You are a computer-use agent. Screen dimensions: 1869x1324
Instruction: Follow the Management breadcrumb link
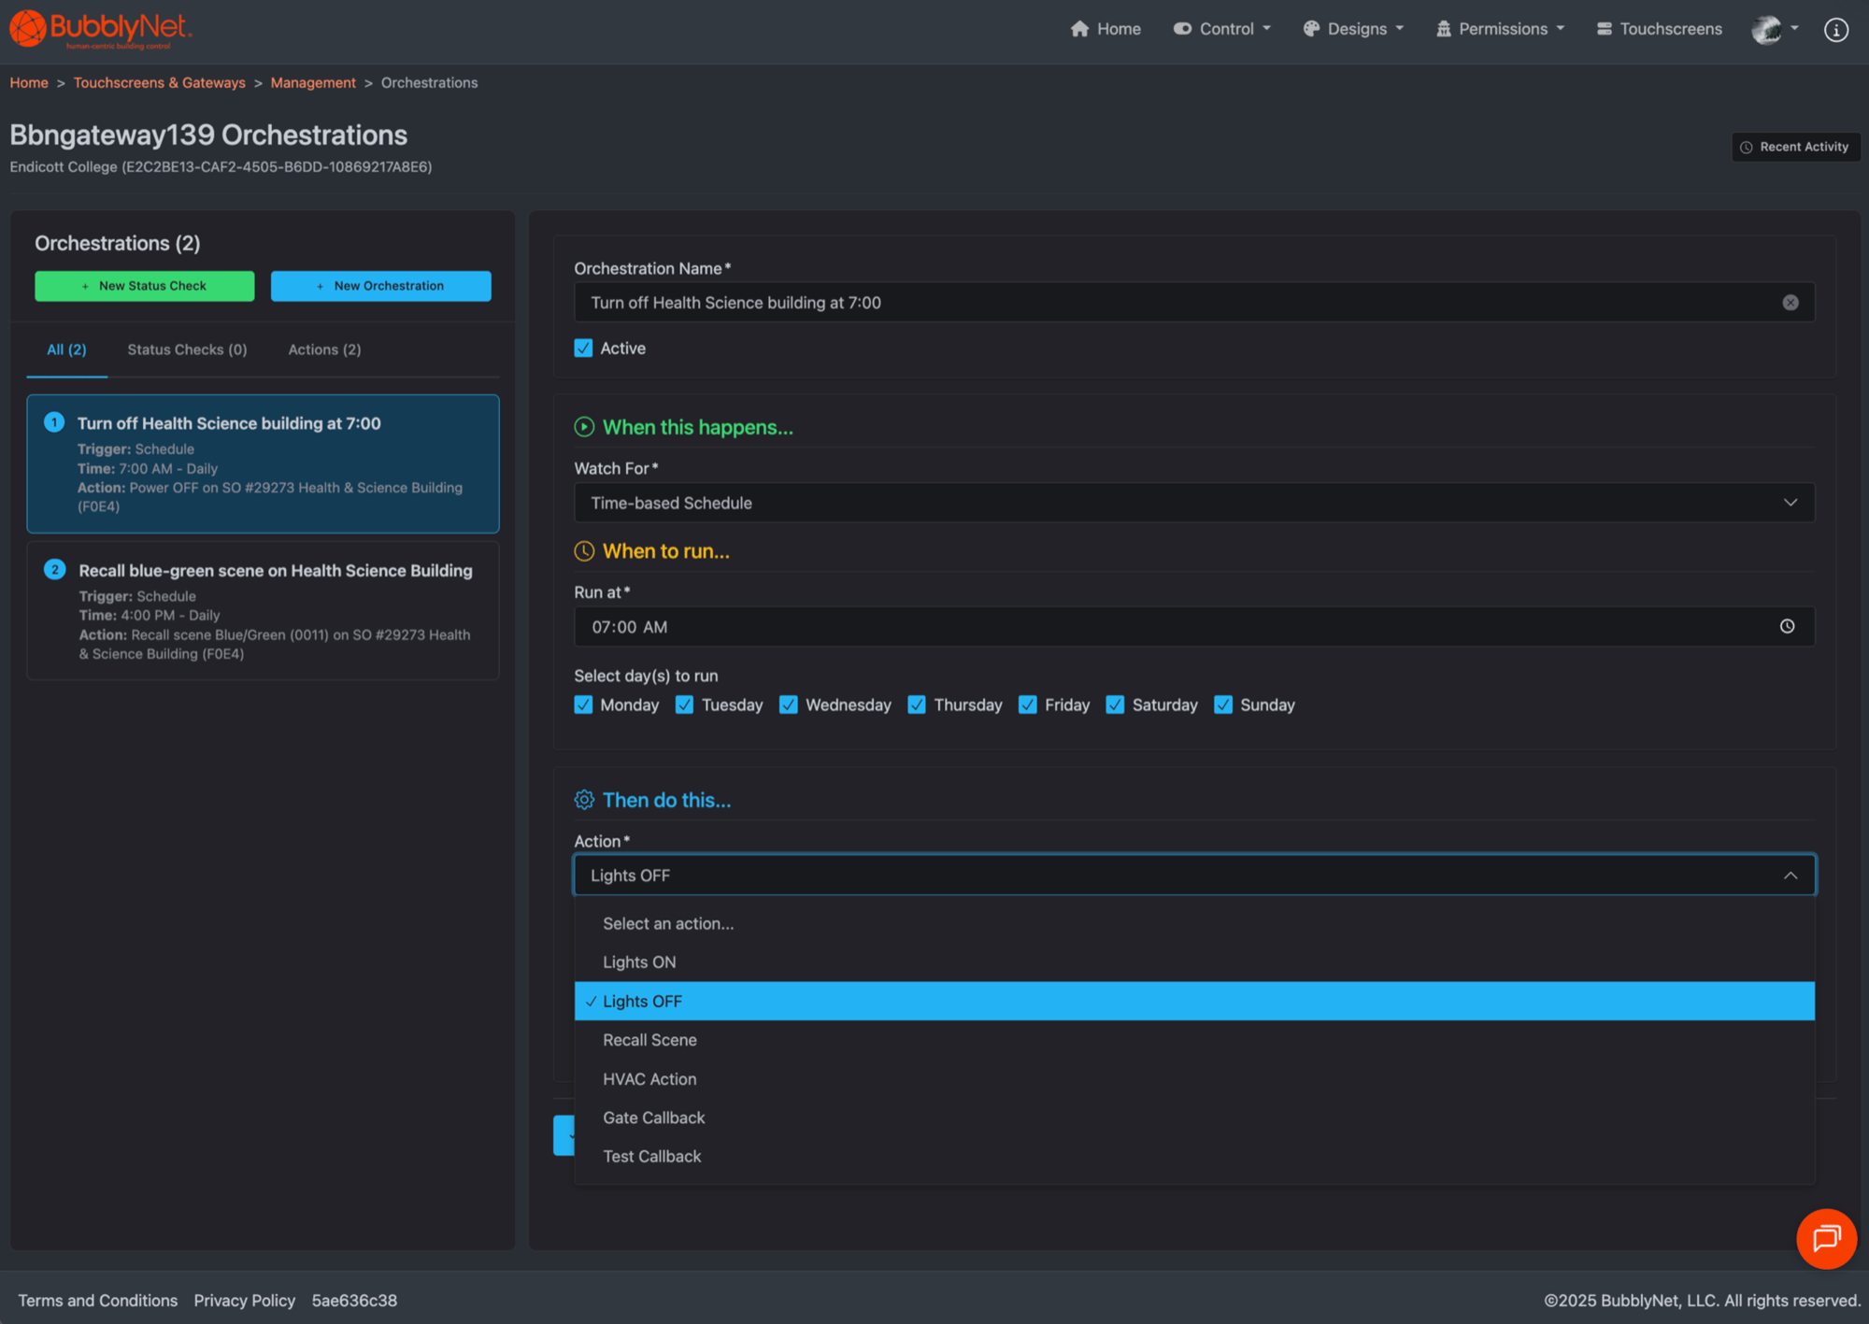312,83
